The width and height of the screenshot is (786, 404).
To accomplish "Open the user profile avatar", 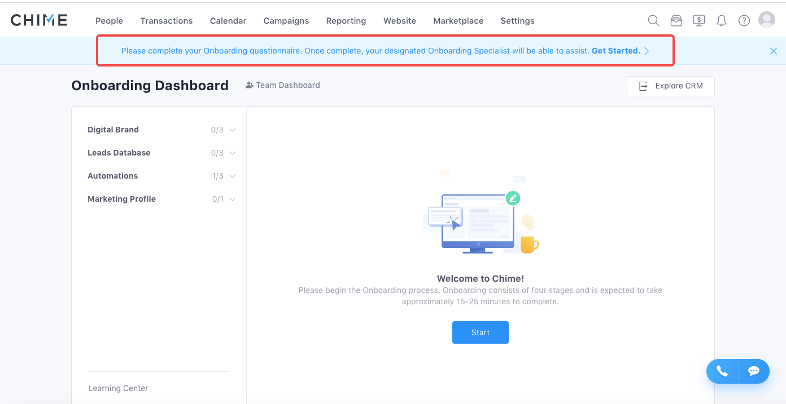I will click(x=767, y=20).
